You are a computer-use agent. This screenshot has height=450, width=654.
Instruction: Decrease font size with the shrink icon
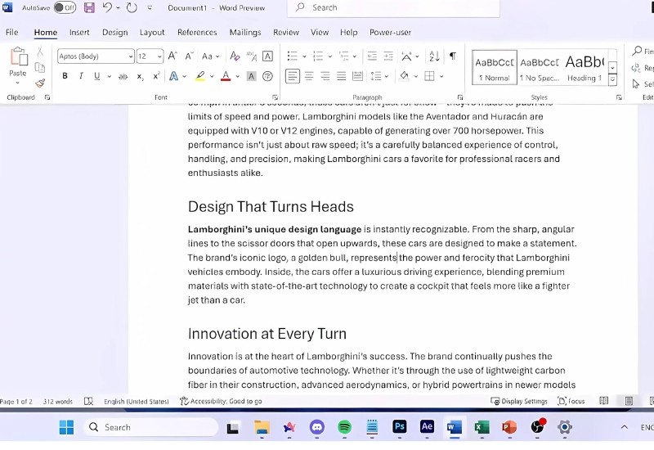coord(189,56)
